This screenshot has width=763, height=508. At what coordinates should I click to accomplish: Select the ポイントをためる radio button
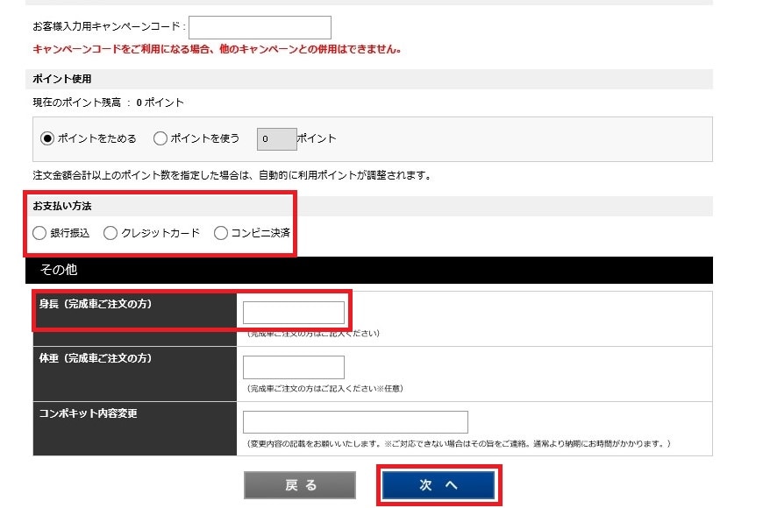[x=47, y=138]
